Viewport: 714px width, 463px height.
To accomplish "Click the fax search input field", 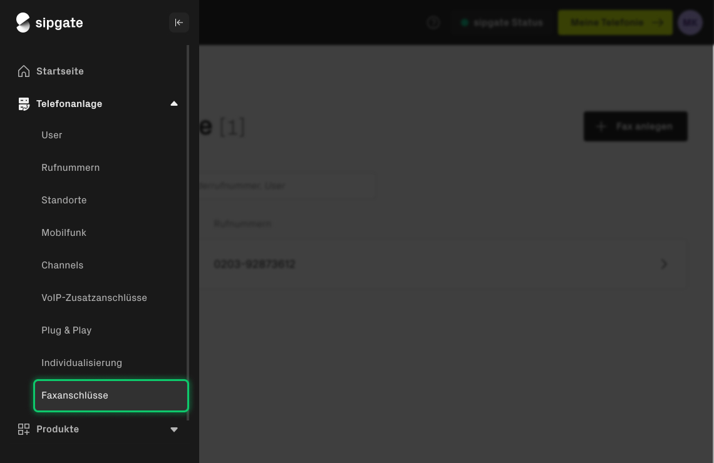I will (x=288, y=186).
